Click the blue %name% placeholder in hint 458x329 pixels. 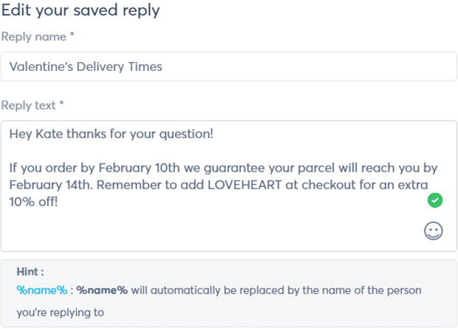(42, 291)
